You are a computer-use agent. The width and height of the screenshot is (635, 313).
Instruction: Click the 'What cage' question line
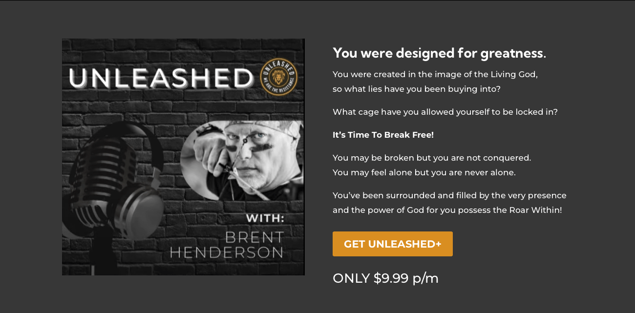tap(444, 111)
